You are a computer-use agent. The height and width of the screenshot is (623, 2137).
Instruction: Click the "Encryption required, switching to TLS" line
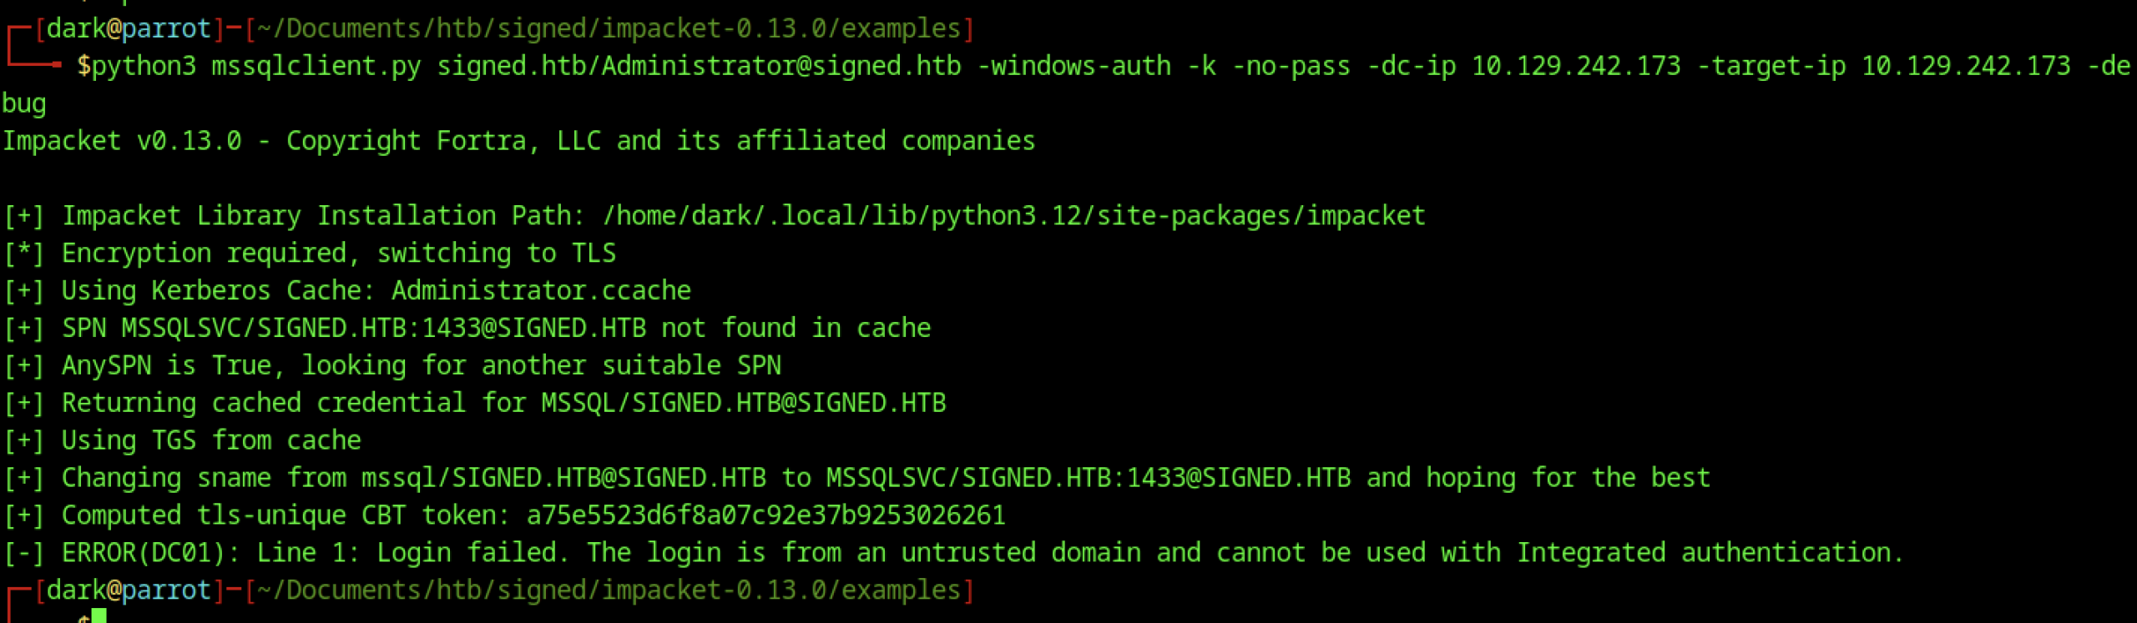point(338,254)
